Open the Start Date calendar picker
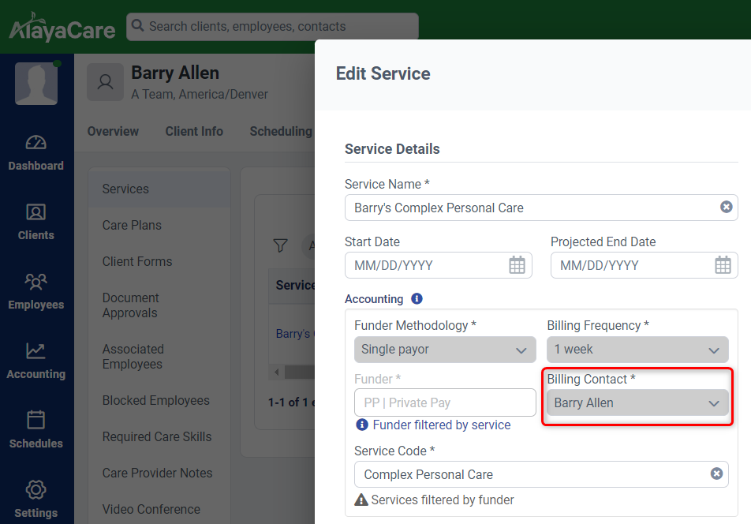The image size is (751, 524). point(517,265)
